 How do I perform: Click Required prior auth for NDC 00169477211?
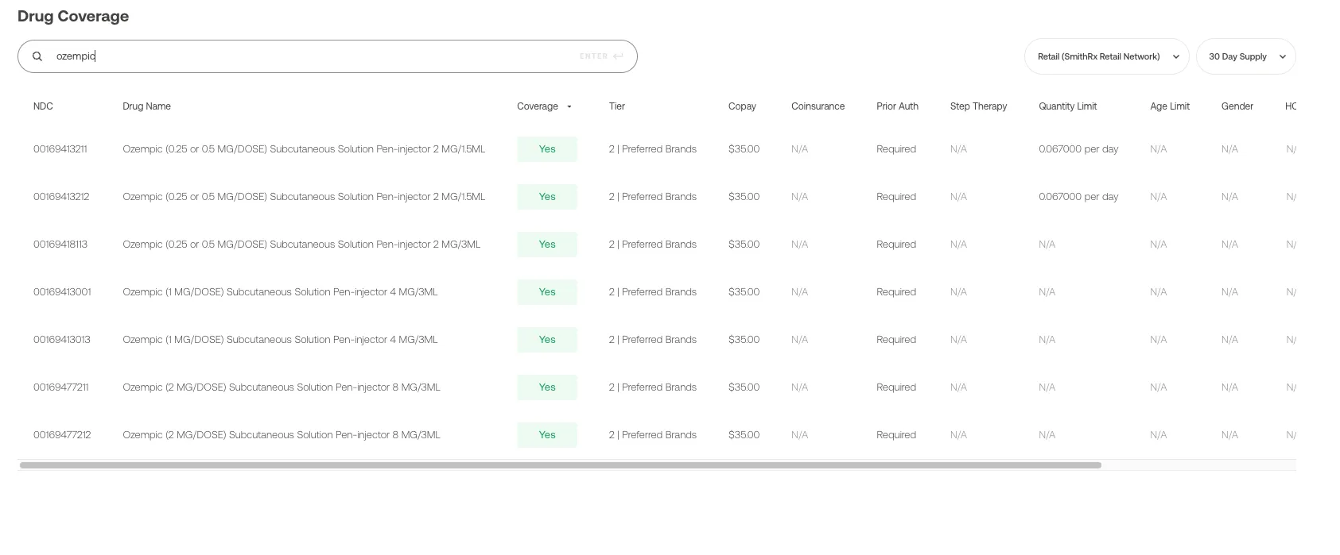click(896, 387)
